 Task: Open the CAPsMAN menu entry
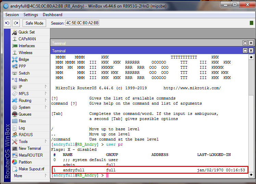tap(27, 39)
